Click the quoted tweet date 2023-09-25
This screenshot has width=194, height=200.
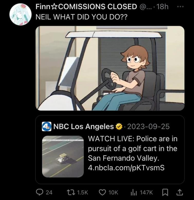[x=148, y=126]
